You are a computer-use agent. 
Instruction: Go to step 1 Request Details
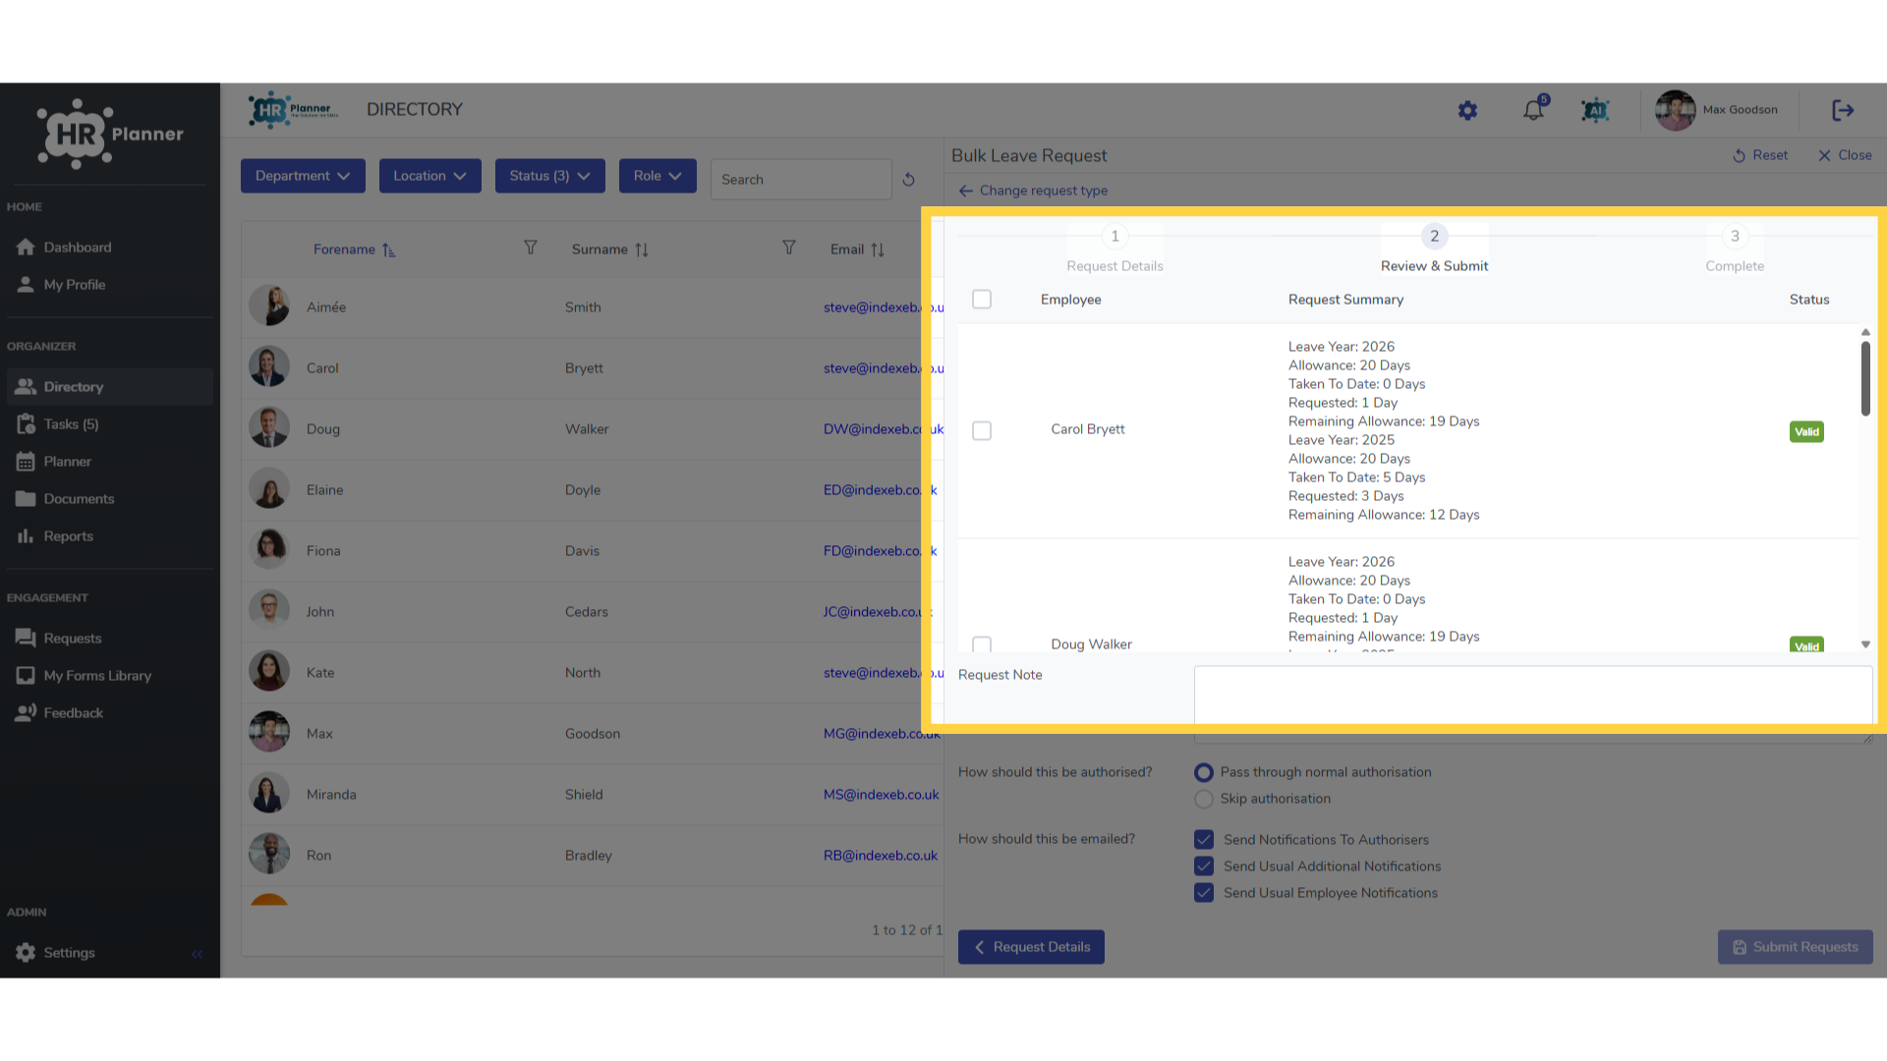tap(1115, 249)
